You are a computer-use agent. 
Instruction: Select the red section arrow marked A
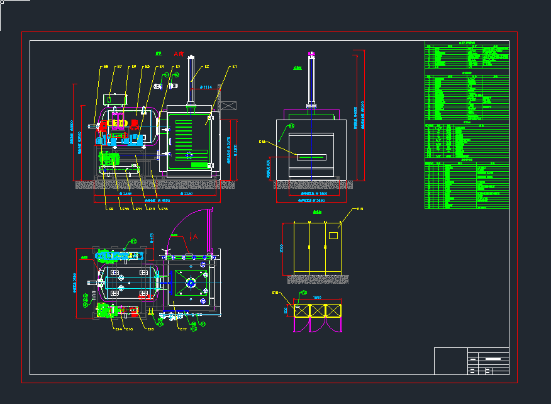(194, 235)
